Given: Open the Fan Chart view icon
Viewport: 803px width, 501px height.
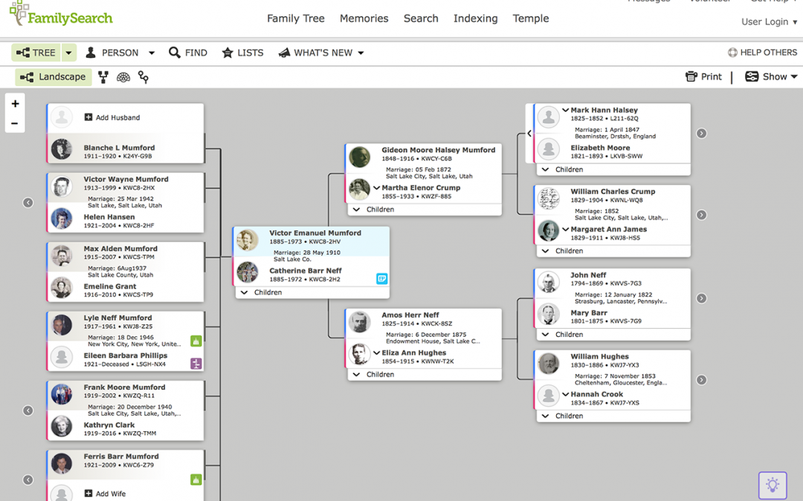Looking at the screenshot, I should click(x=123, y=76).
